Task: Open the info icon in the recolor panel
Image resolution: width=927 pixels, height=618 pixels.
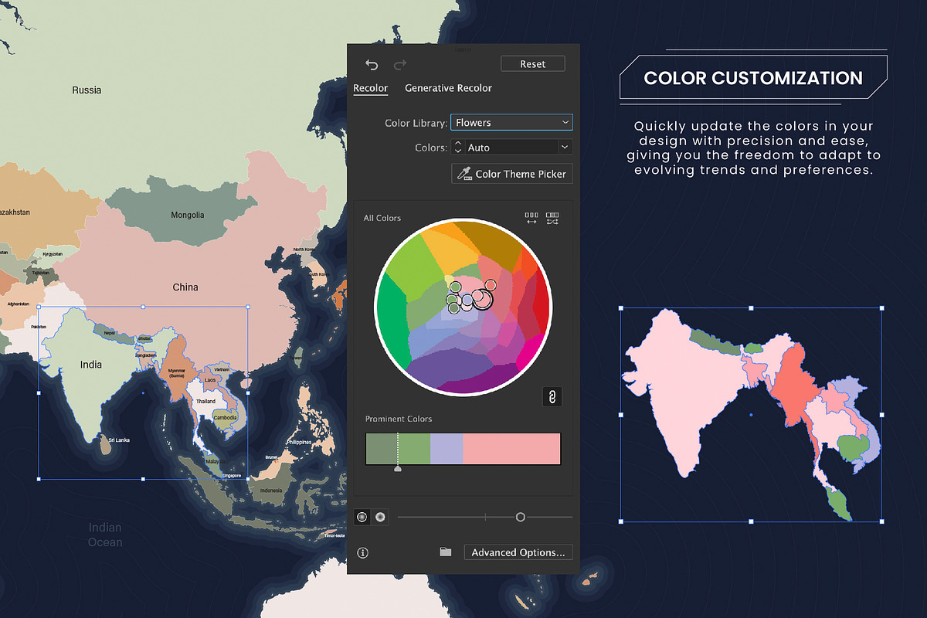Action: (x=363, y=552)
